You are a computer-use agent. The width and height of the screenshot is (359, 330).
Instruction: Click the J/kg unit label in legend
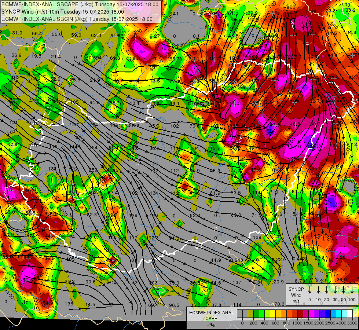coord(211,324)
